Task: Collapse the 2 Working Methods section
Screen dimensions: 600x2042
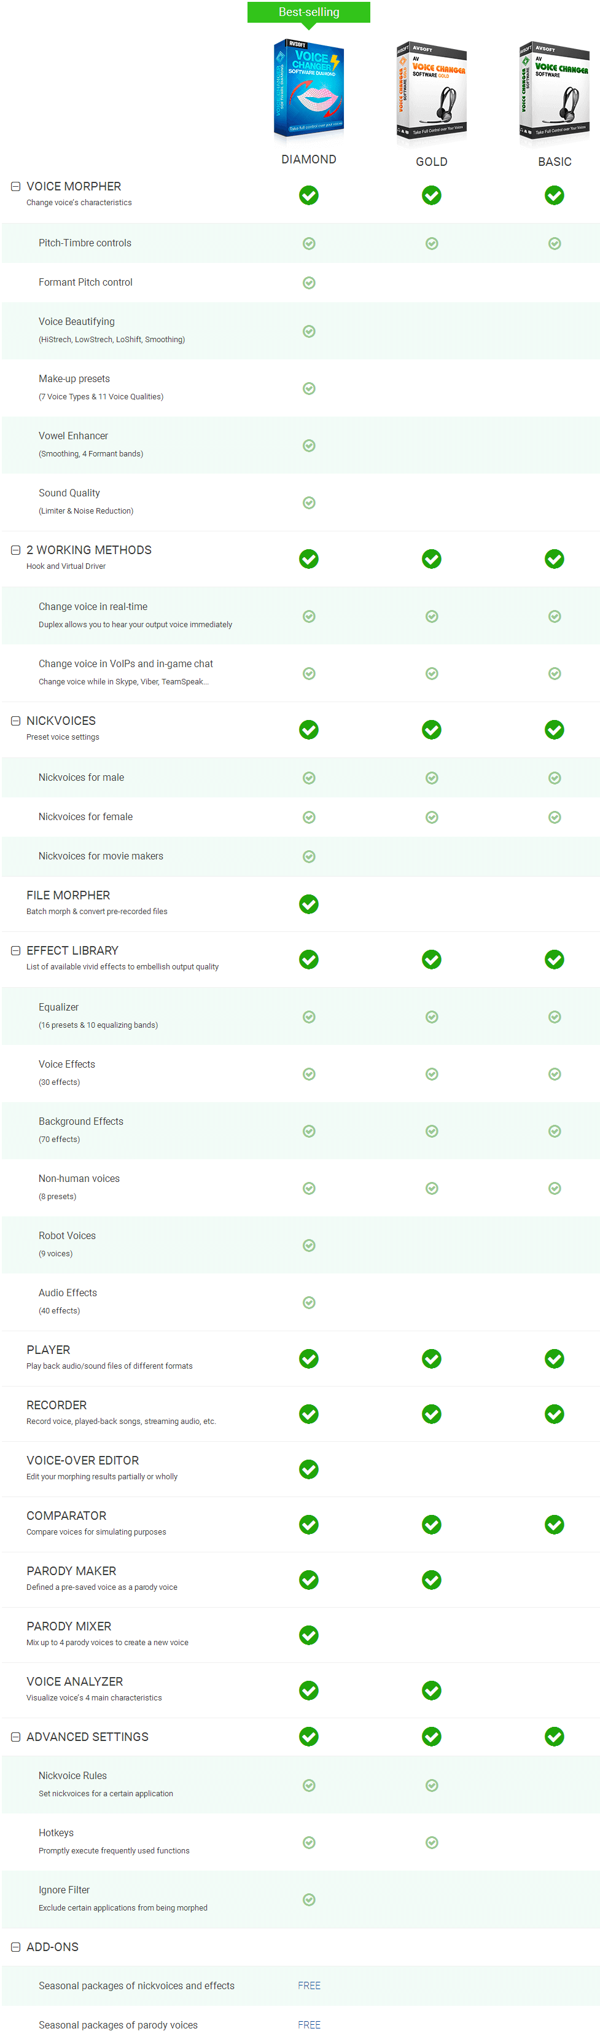Action: (15, 550)
